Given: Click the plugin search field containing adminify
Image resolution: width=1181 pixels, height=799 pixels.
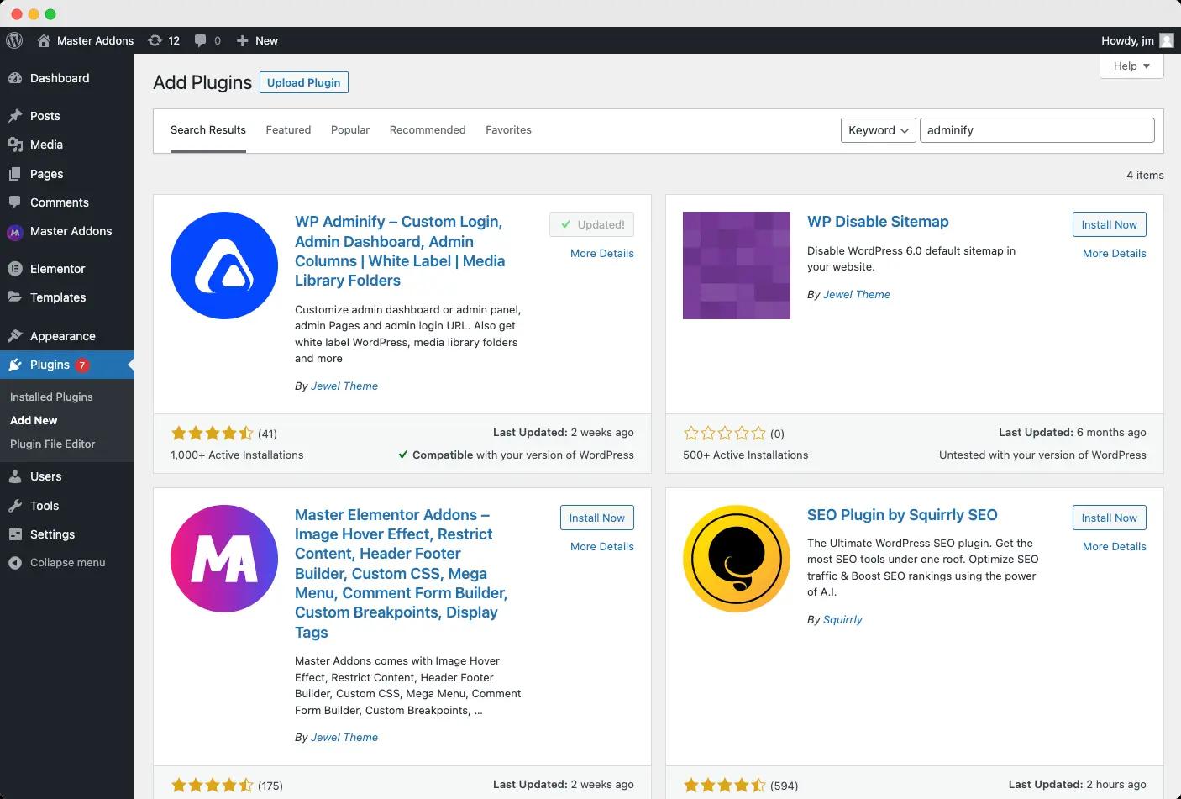Looking at the screenshot, I should pyautogui.click(x=1037, y=130).
